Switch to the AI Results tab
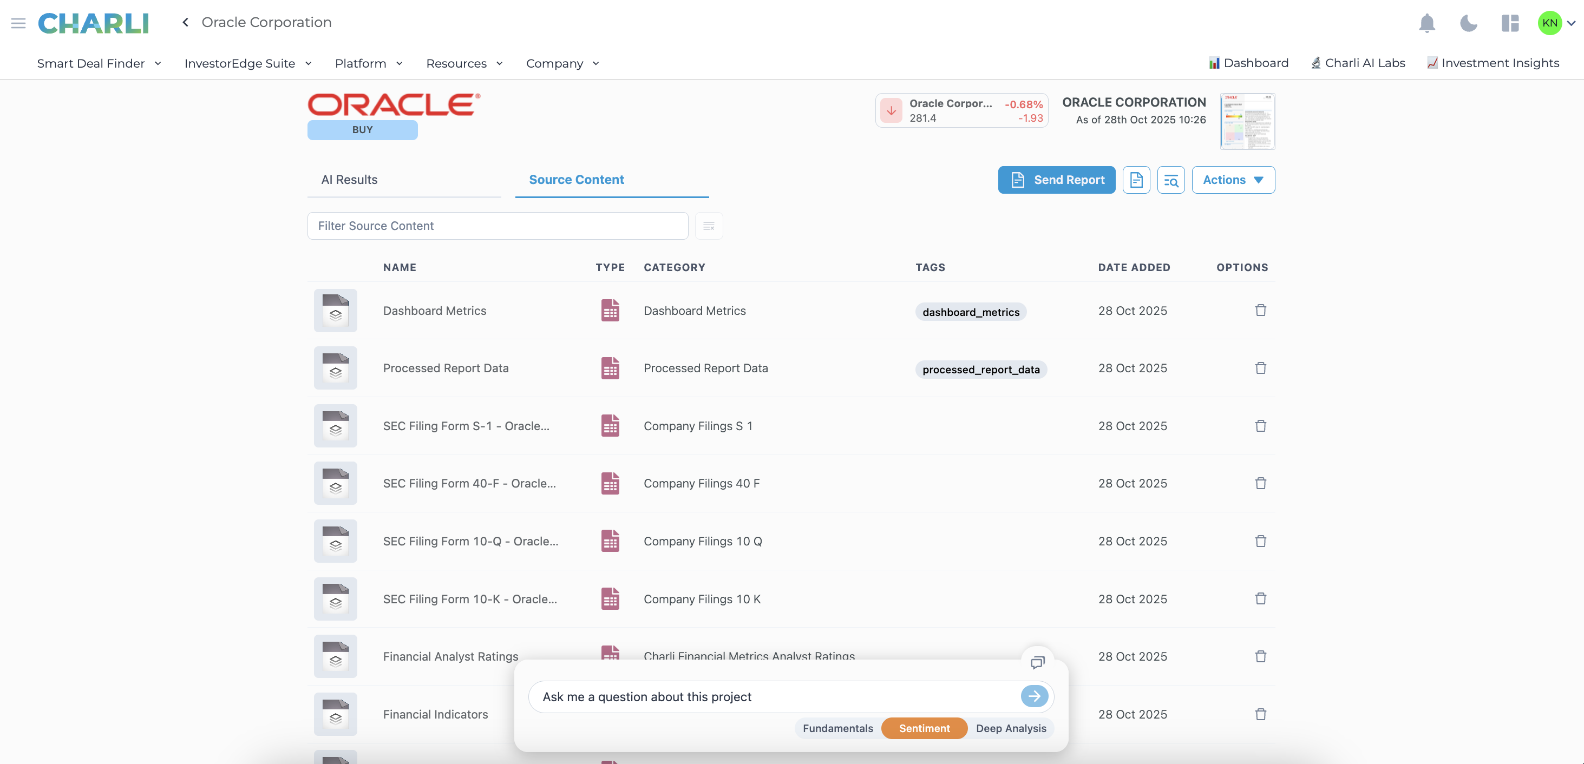The height and width of the screenshot is (764, 1584). pyautogui.click(x=404, y=180)
